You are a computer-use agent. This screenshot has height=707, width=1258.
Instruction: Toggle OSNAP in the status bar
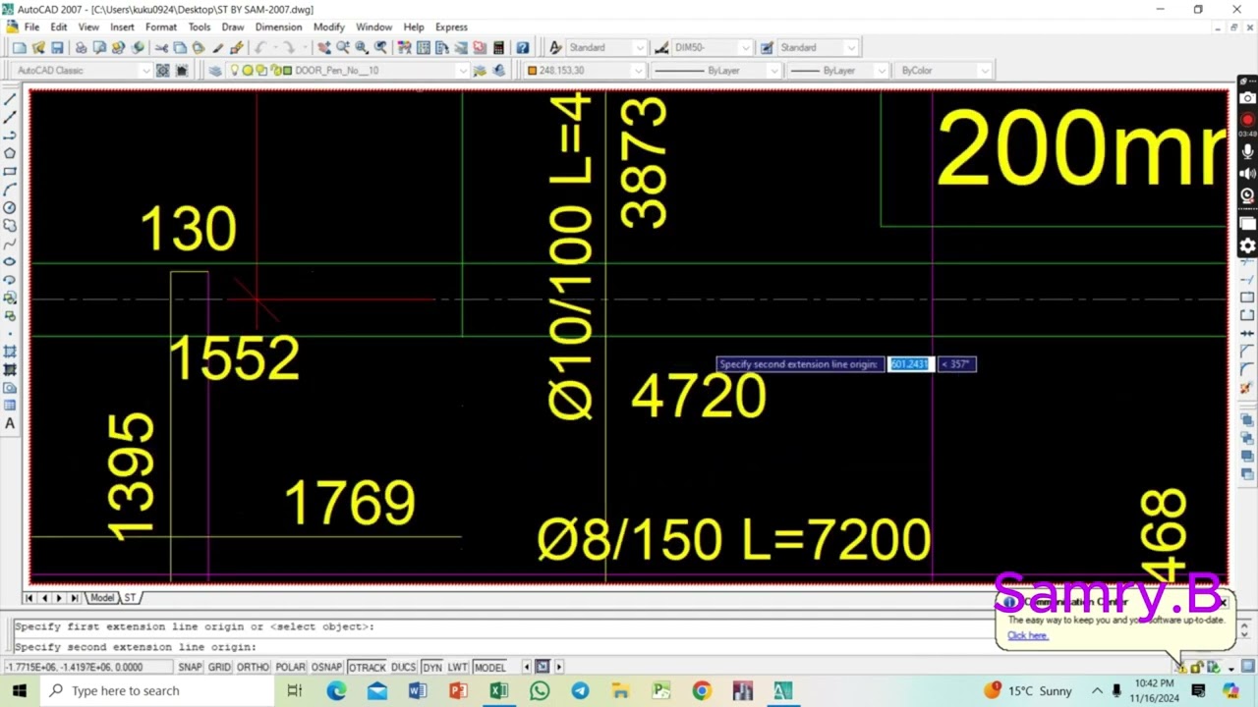pyautogui.click(x=326, y=667)
